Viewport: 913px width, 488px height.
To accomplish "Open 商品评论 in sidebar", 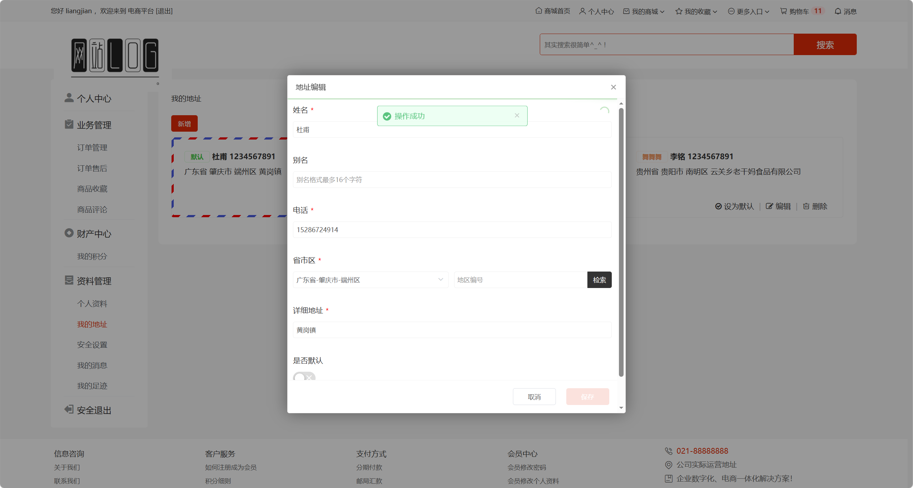I will [92, 209].
